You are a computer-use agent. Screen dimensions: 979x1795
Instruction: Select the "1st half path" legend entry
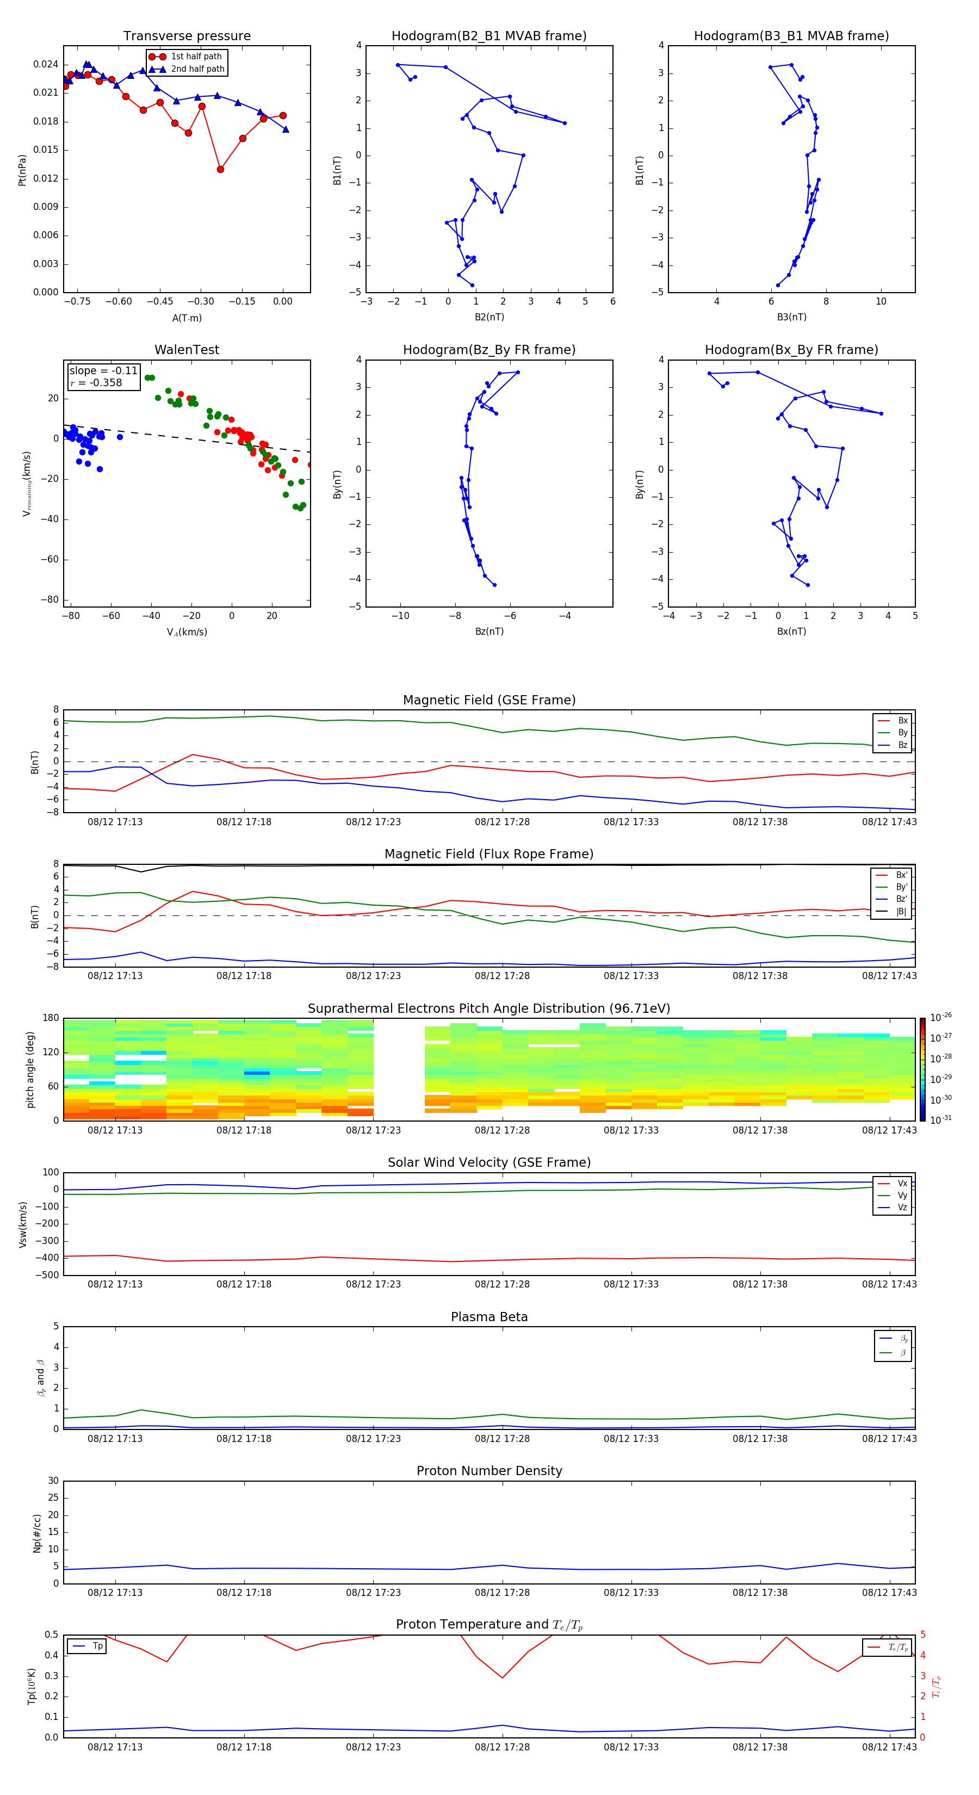(x=186, y=57)
